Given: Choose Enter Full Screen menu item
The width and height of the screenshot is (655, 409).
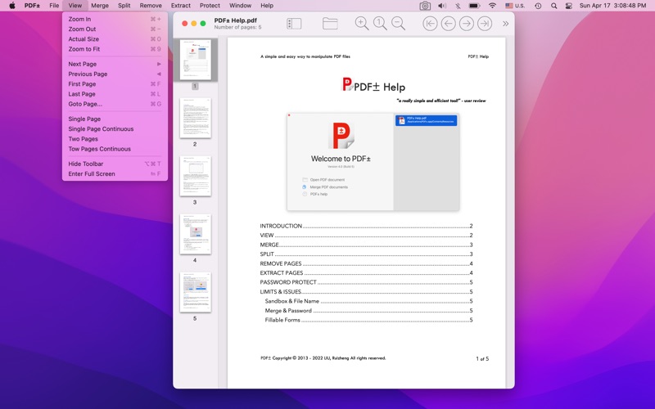Looking at the screenshot, I should tap(115, 174).
